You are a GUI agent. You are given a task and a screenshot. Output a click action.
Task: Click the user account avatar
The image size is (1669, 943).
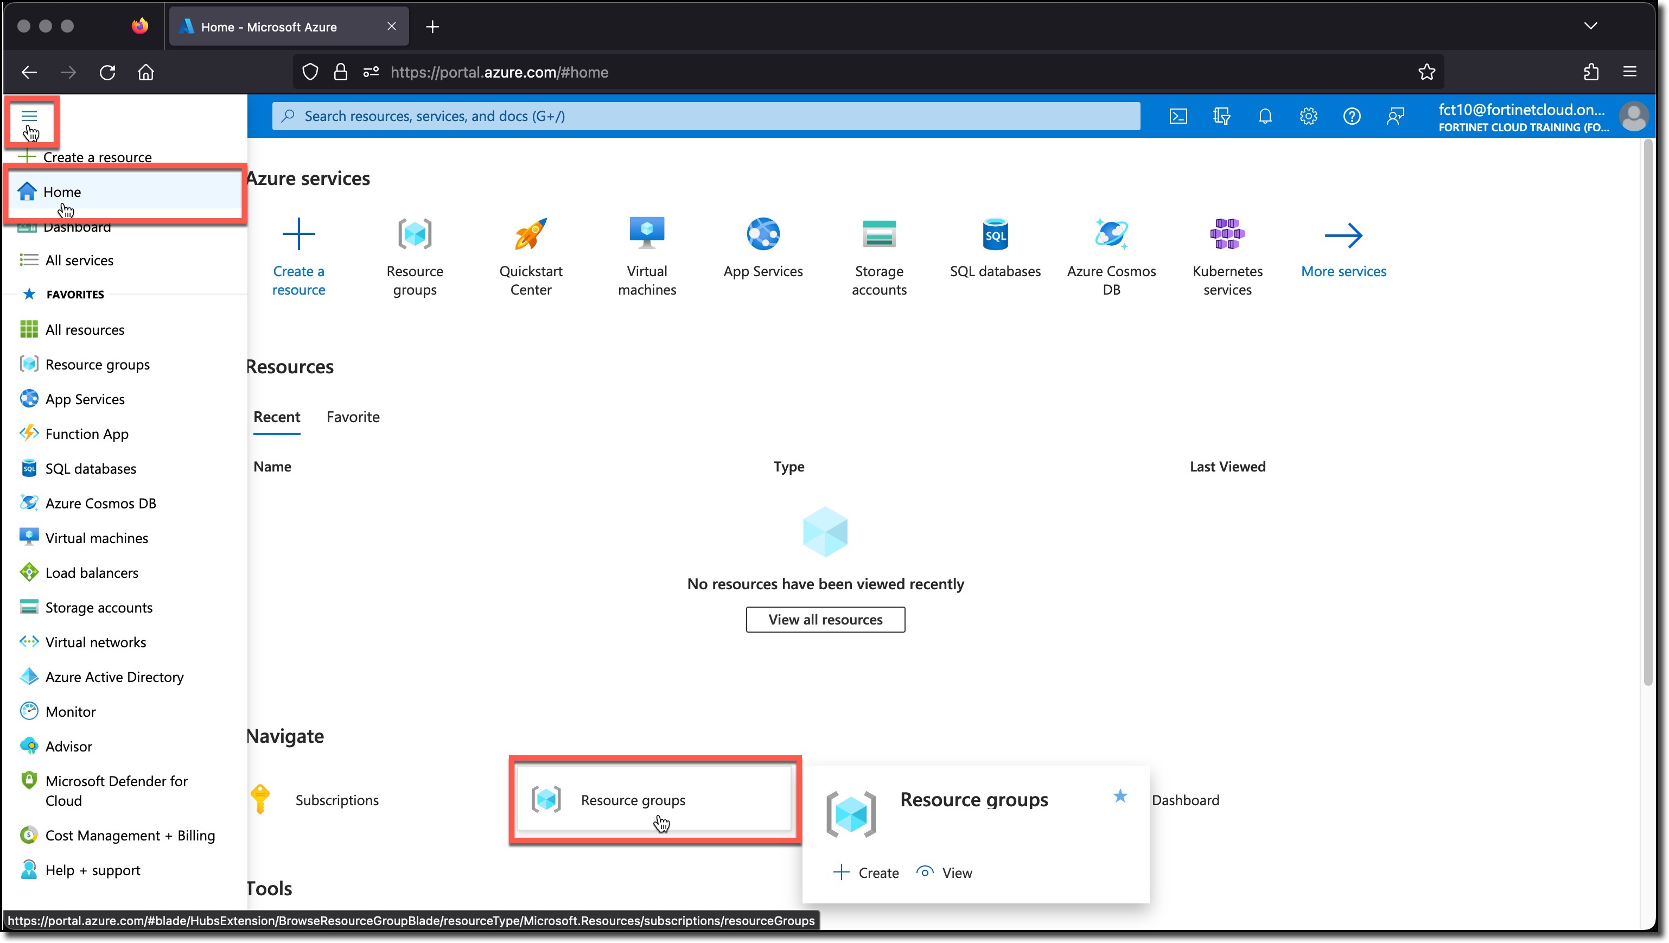[x=1633, y=117]
